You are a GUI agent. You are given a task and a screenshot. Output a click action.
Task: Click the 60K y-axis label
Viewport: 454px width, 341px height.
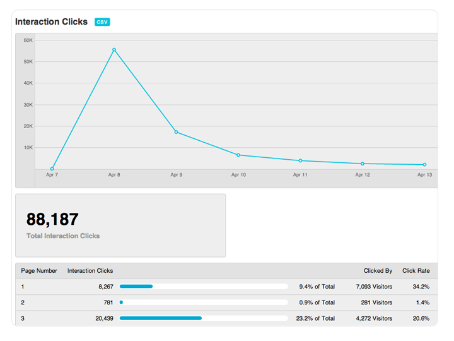pyautogui.click(x=28, y=40)
